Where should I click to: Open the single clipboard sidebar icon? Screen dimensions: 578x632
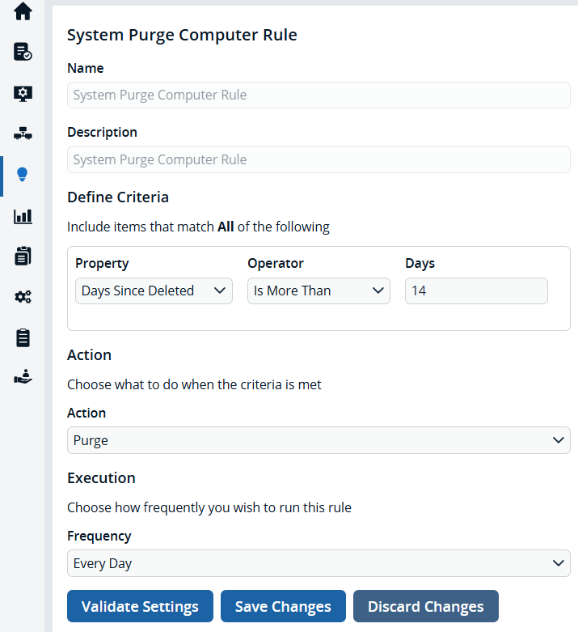(23, 337)
